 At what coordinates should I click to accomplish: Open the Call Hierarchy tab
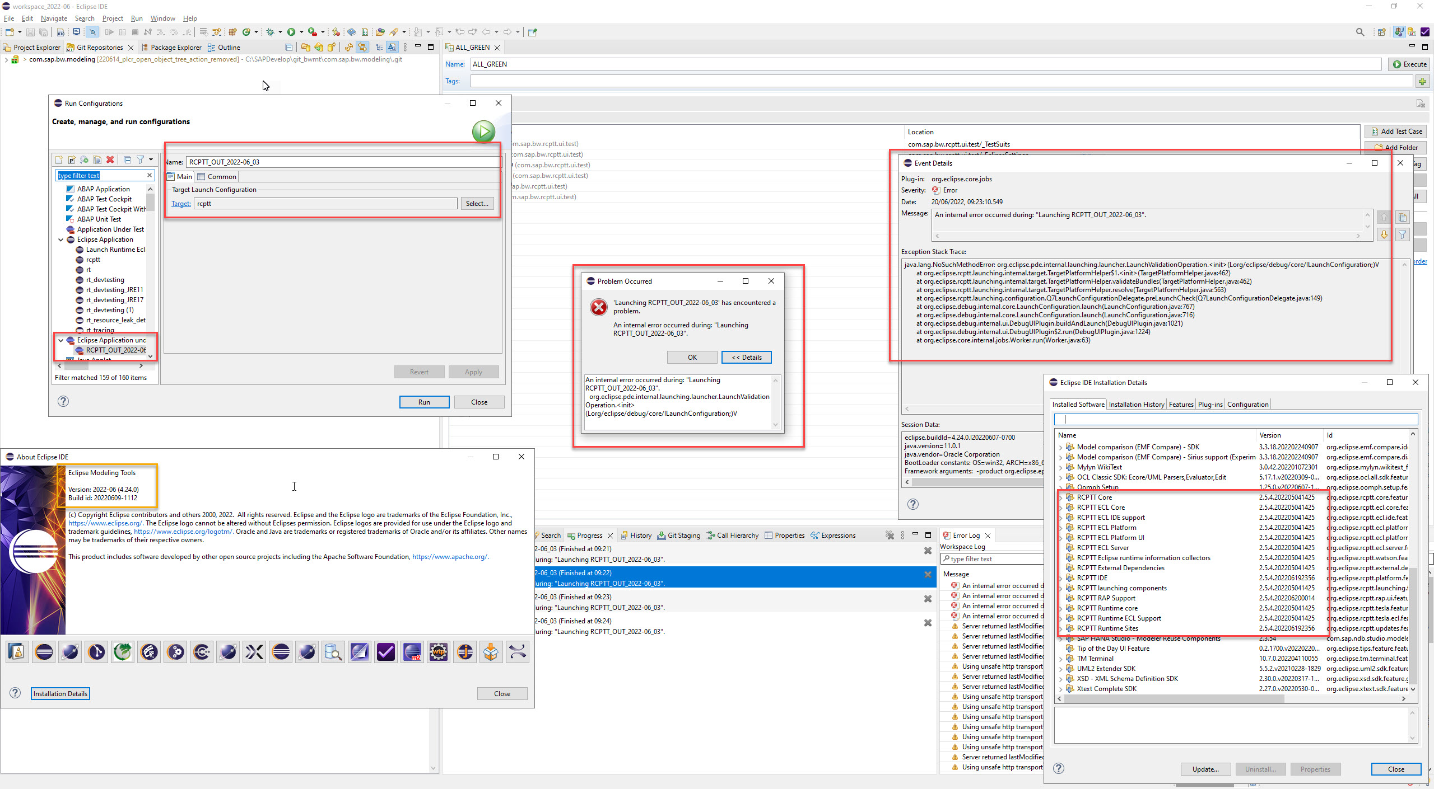[x=732, y=536]
